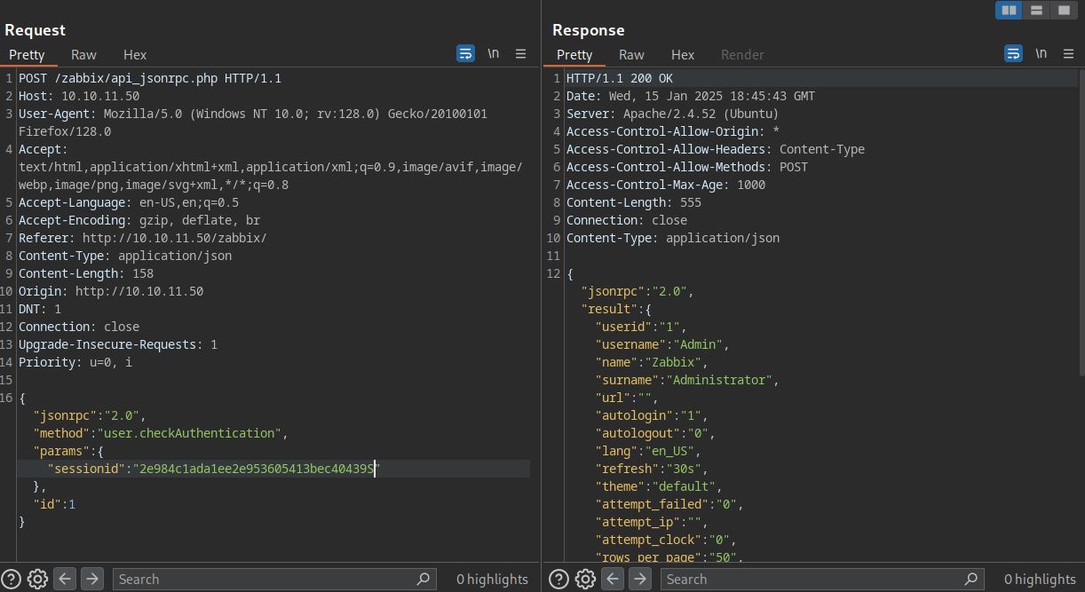The height and width of the screenshot is (592, 1085).
Task: Go to next Response search match
Action: (640, 580)
